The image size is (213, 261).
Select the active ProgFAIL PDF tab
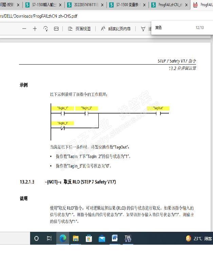point(203,5)
